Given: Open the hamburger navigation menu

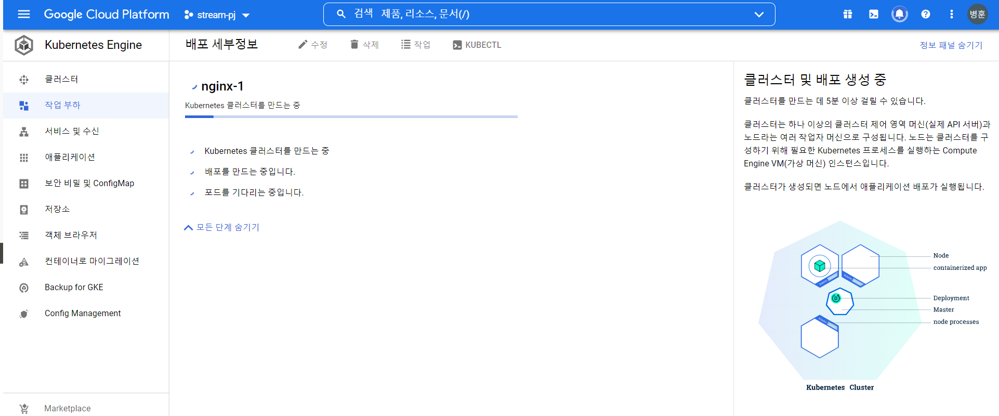Looking at the screenshot, I should point(24,14).
